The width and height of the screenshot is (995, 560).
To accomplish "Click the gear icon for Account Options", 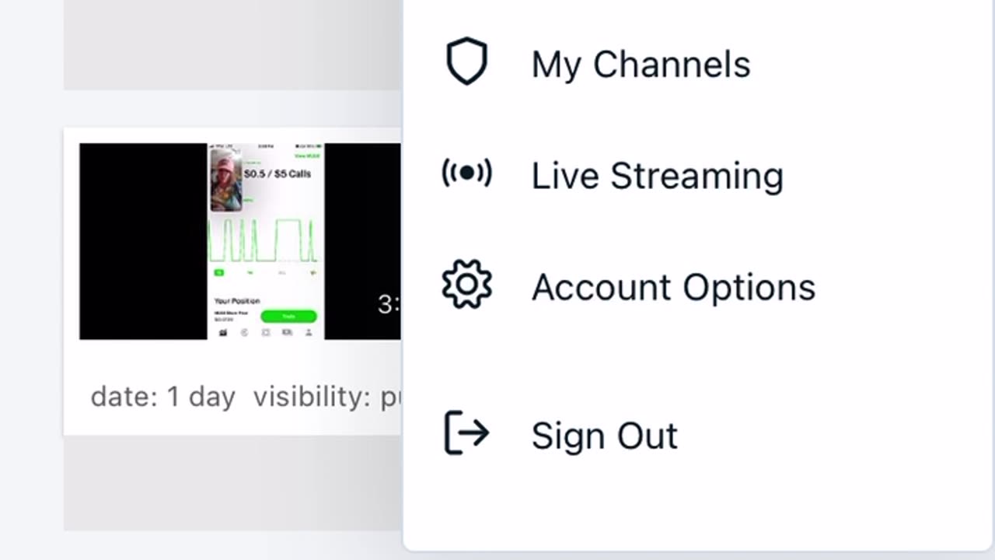I will coord(466,285).
